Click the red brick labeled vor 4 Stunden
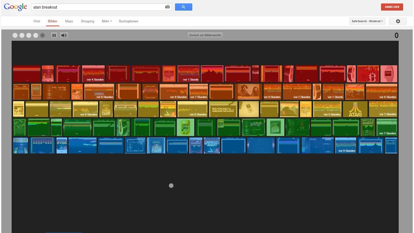 coord(93,74)
